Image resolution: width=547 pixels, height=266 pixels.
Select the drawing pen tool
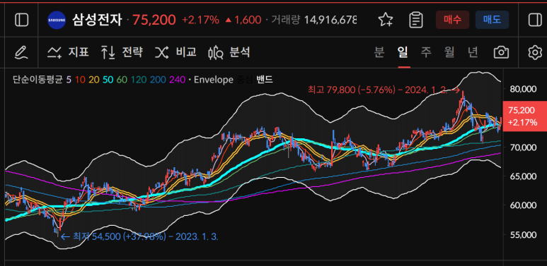[x=21, y=53]
